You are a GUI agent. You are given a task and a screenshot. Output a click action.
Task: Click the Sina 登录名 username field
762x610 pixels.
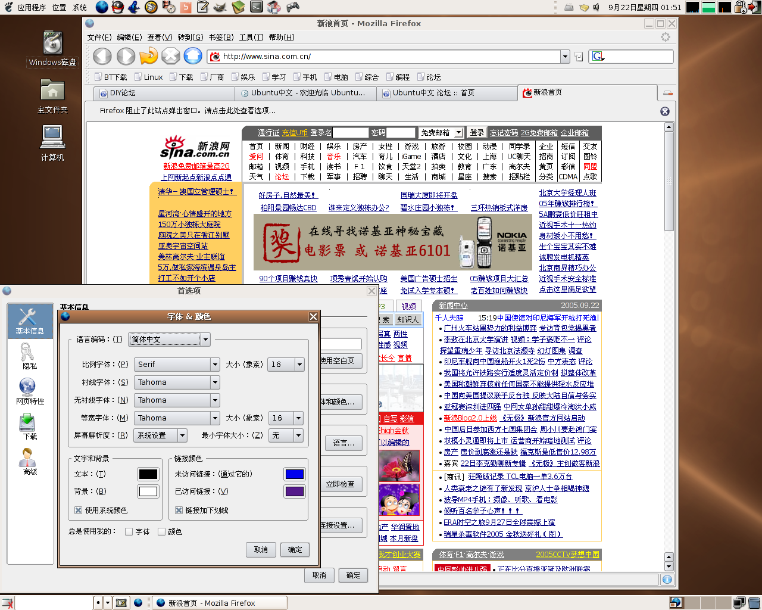[351, 132]
